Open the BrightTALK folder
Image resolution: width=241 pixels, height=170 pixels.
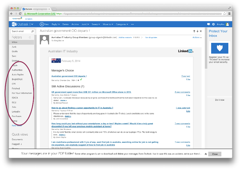[x=17, y=79]
